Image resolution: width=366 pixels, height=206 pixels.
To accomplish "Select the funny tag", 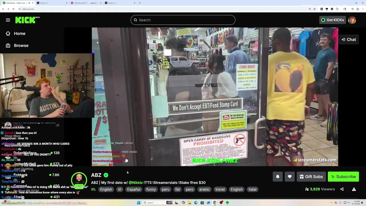I will pyautogui.click(x=151, y=189).
